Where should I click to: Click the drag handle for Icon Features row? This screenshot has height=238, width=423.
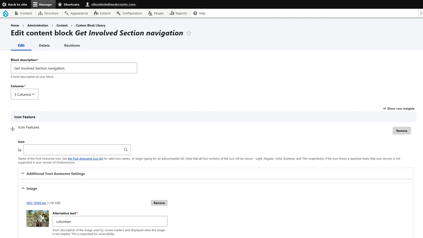click(13, 129)
